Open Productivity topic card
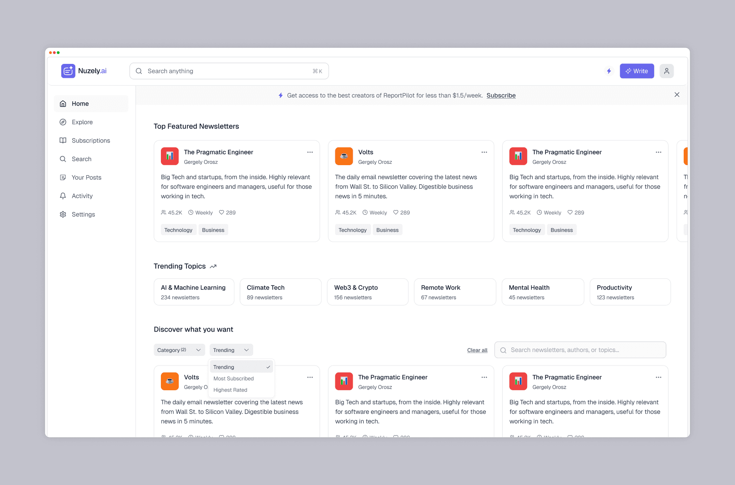This screenshot has width=735, height=485. (630, 292)
